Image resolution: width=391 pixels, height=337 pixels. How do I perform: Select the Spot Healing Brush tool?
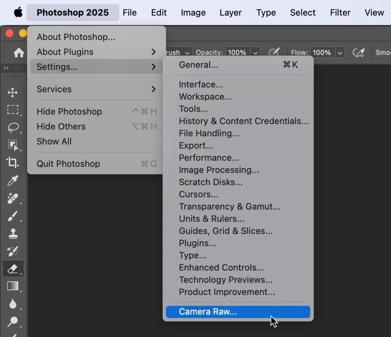coord(13,198)
